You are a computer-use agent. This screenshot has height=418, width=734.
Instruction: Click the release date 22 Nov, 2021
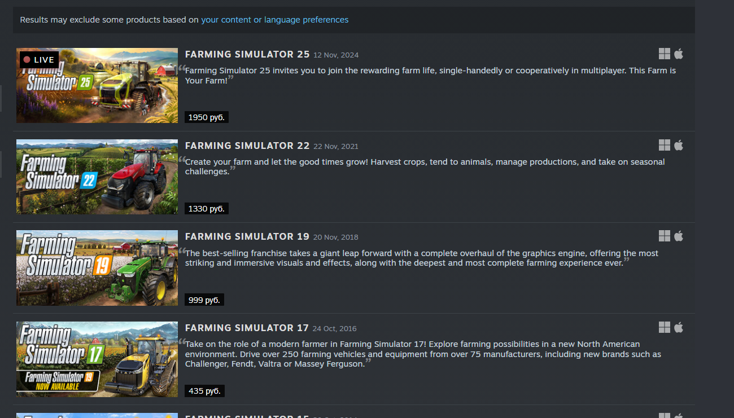point(336,146)
